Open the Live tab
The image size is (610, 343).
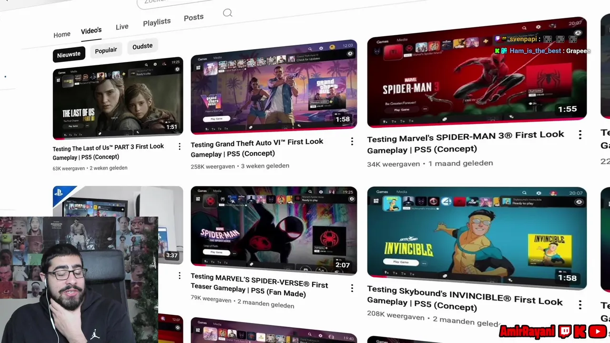coord(122,27)
